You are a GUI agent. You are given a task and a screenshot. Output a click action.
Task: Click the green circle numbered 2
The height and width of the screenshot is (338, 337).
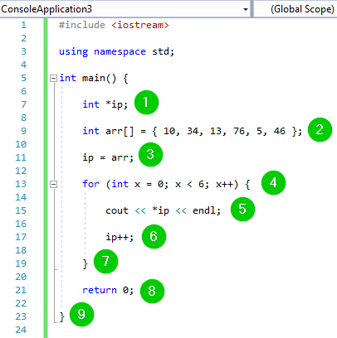coord(320,129)
